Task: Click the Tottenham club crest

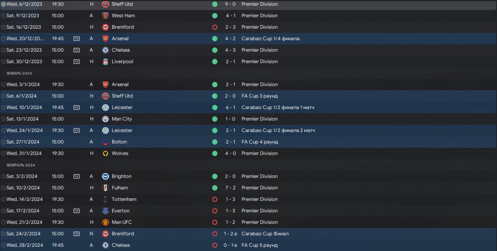Action: click(105, 199)
